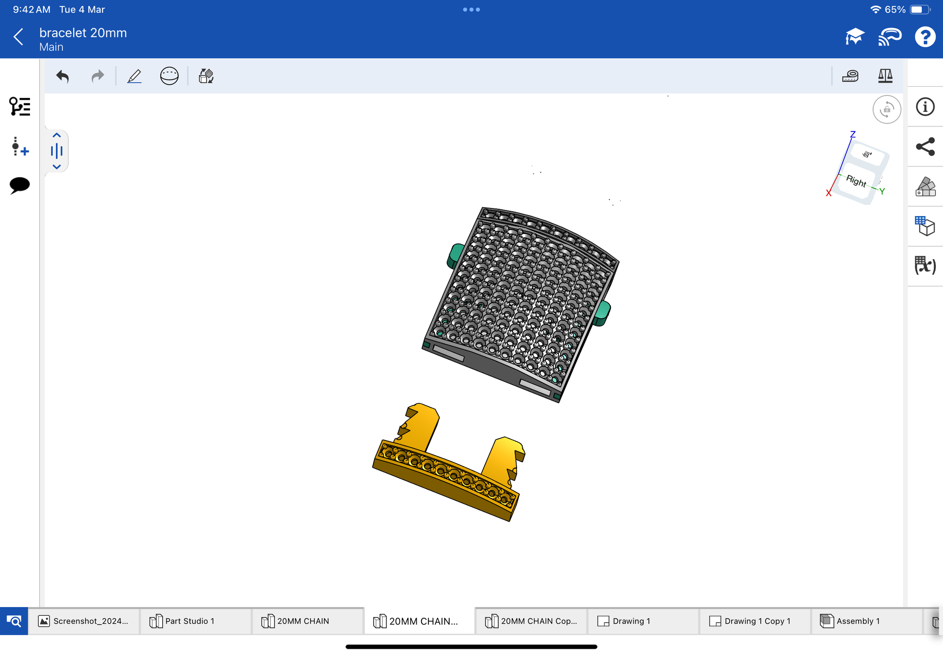The height and width of the screenshot is (655, 943).
Task: Click the Redo arrow
Action: click(97, 76)
